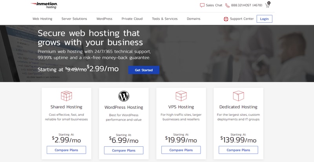Open the Sales Chat bubble icon
314x162 pixels.
(x=202, y=5)
